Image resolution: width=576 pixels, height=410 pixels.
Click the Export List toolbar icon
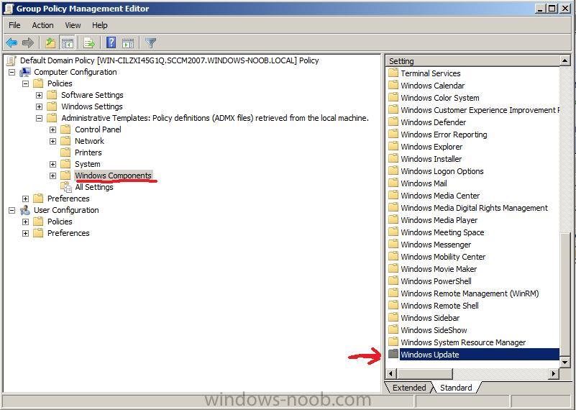click(x=89, y=43)
